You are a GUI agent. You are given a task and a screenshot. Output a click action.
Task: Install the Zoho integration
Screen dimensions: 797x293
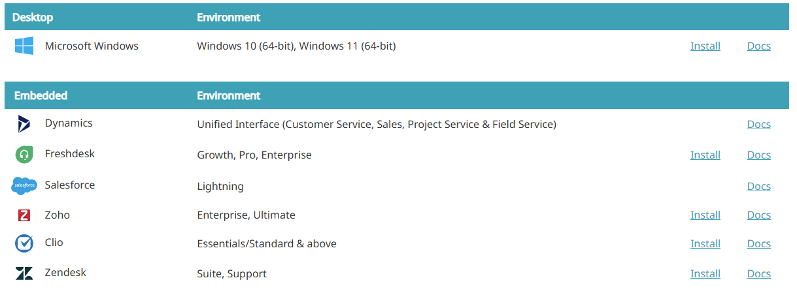click(x=705, y=215)
